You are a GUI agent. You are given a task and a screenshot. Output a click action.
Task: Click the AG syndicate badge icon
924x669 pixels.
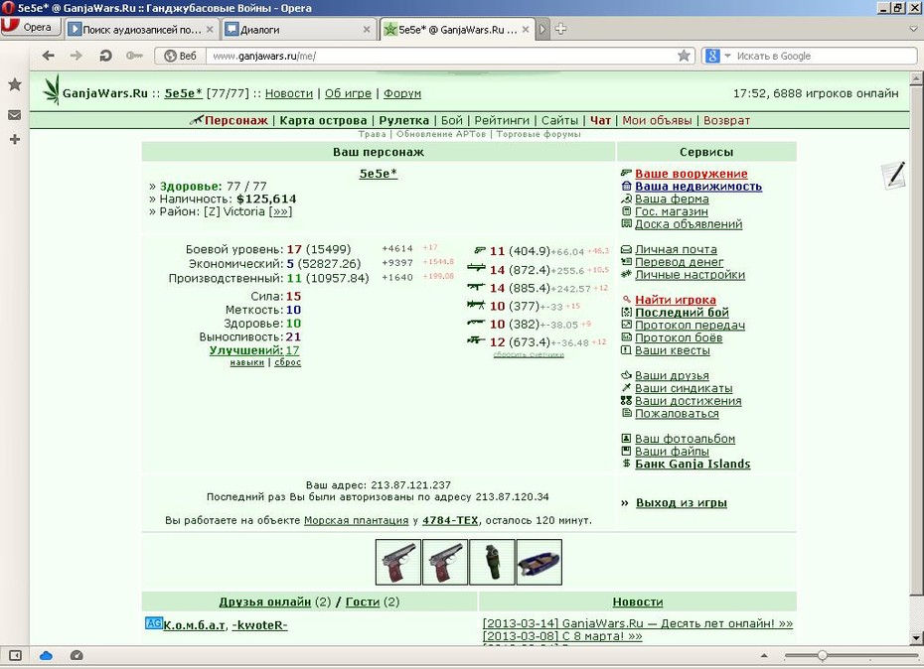click(154, 623)
